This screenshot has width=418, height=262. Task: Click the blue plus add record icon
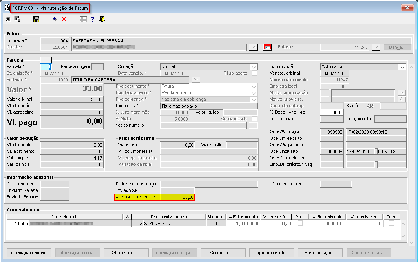[55, 19]
